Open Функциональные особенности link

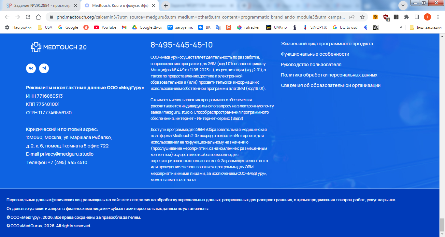click(x=315, y=54)
